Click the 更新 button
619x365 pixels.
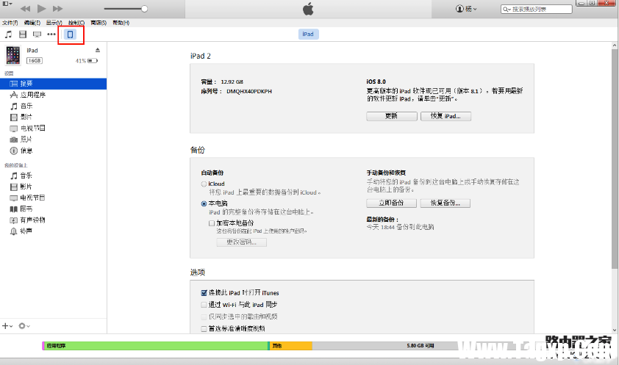click(x=392, y=116)
